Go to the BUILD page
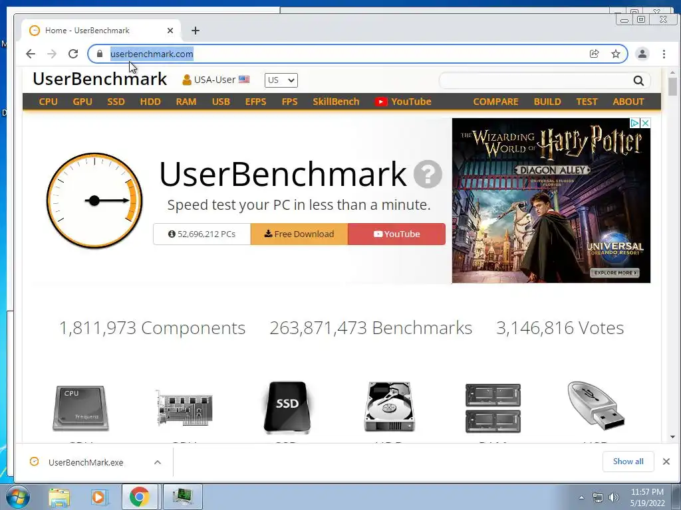681x510 pixels. (547, 102)
